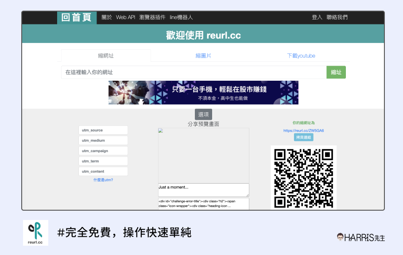
Task: Switch to 縮圖片 tab
Action: (x=203, y=55)
